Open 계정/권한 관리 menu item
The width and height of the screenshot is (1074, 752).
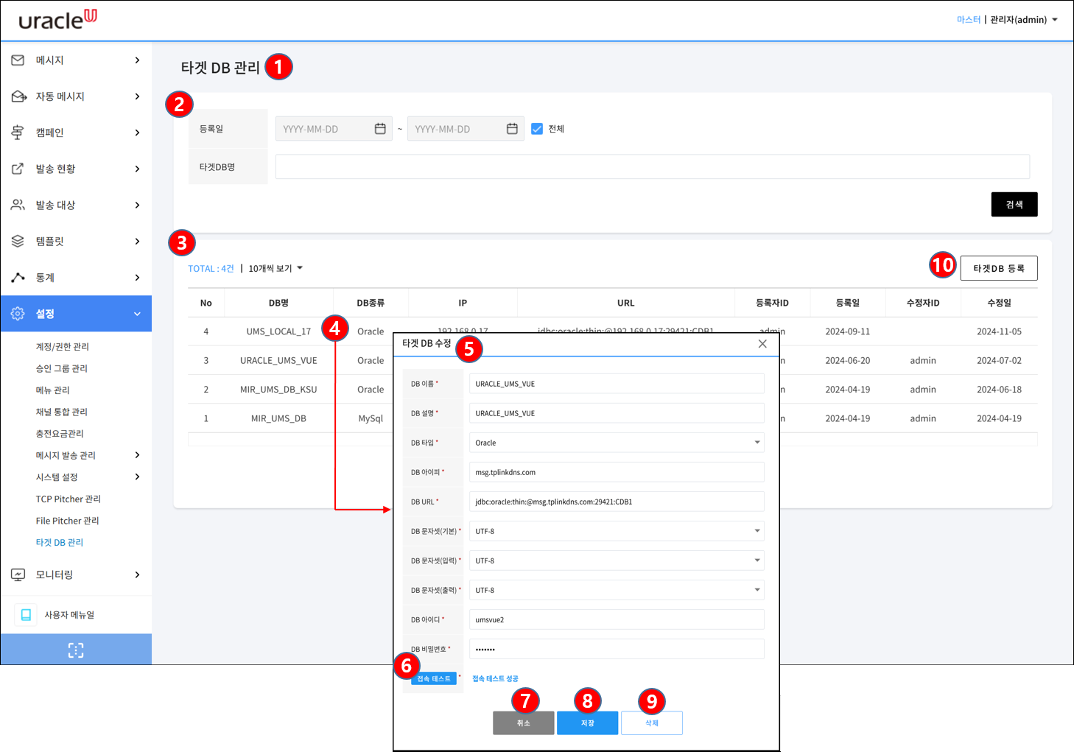[x=62, y=347]
